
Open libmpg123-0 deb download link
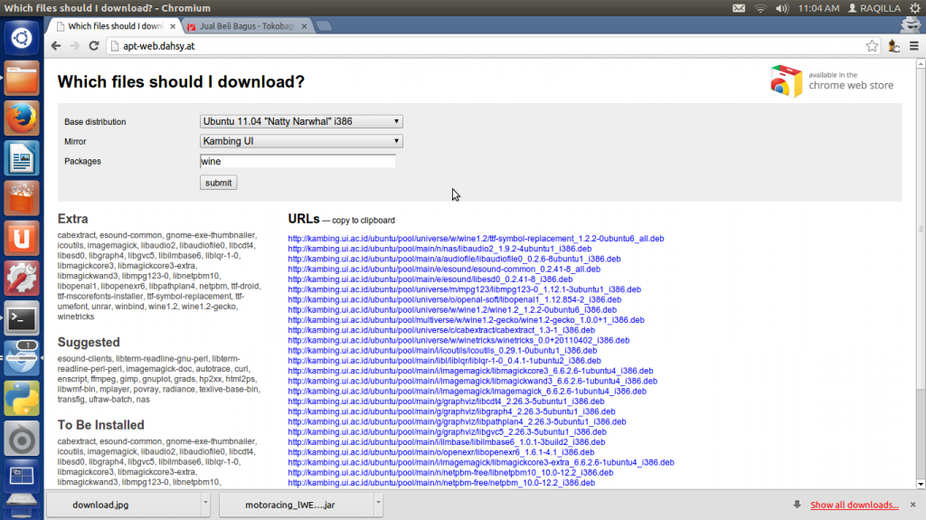pyautogui.click(x=464, y=289)
